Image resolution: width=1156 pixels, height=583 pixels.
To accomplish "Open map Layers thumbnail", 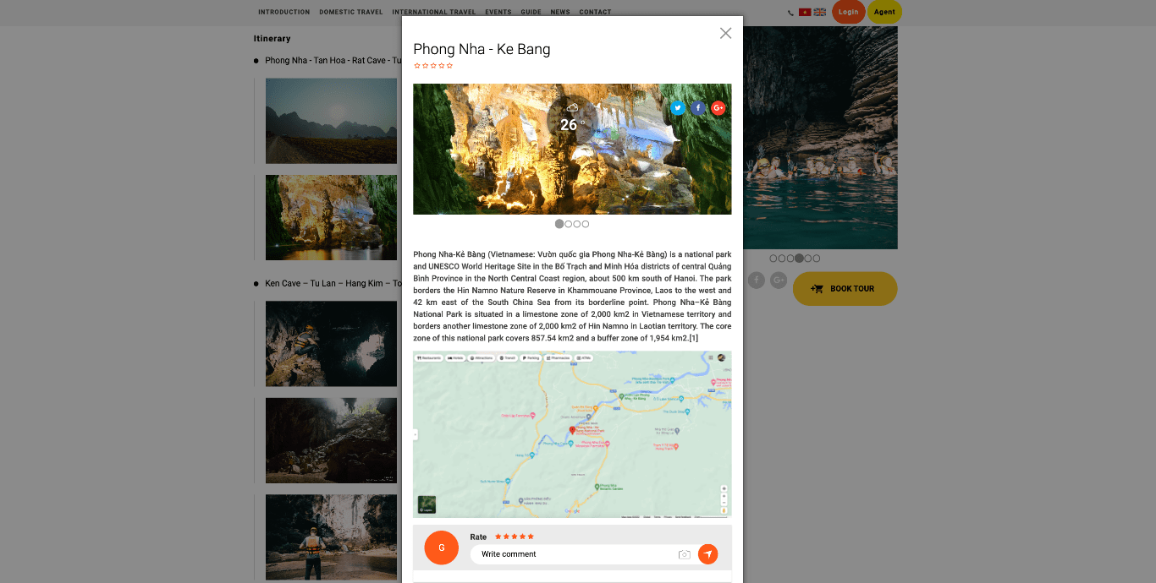I will coord(427,504).
